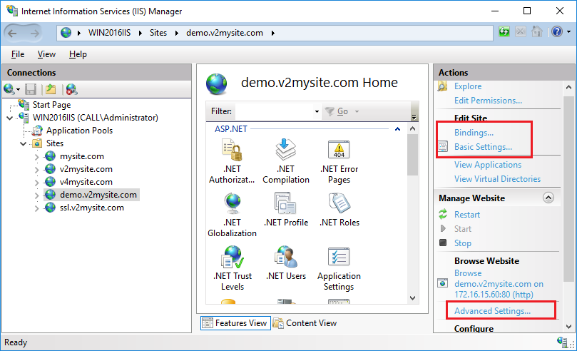The image size is (577, 351).
Task: Click the Up folder icon in Connections
Action: (x=51, y=89)
